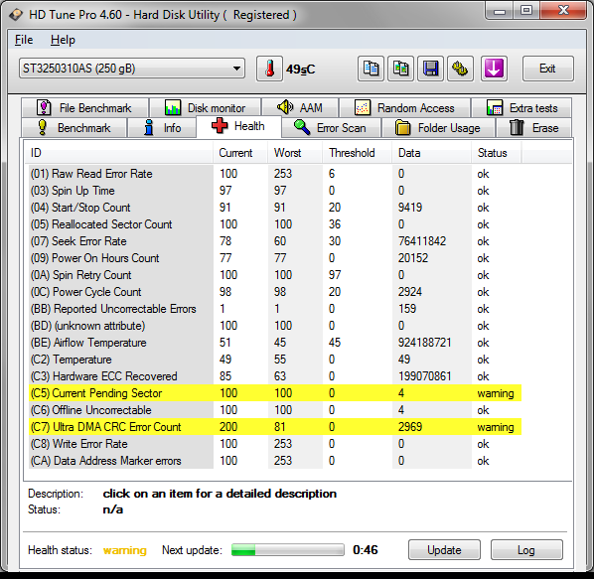The image size is (594, 579).
Task: Click the Next update progress bar
Action: coord(288,549)
